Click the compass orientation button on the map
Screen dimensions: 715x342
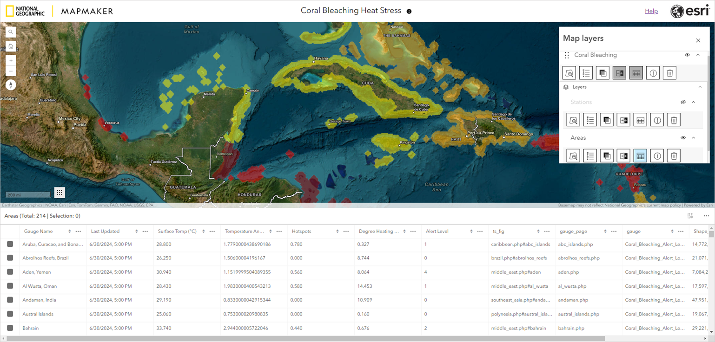pos(10,85)
